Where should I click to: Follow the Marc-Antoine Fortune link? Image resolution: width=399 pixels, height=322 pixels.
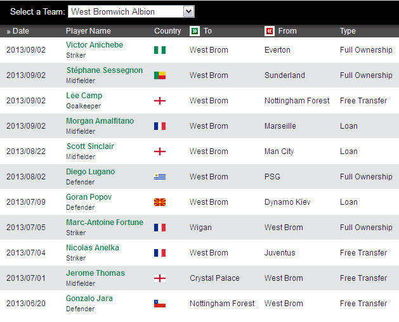[105, 222]
